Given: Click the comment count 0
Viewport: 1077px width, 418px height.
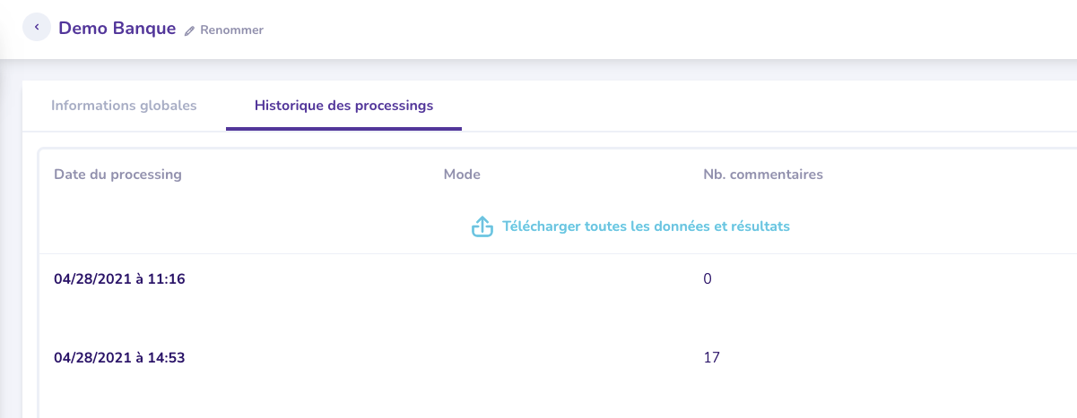Looking at the screenshot, I should point(708,279).
